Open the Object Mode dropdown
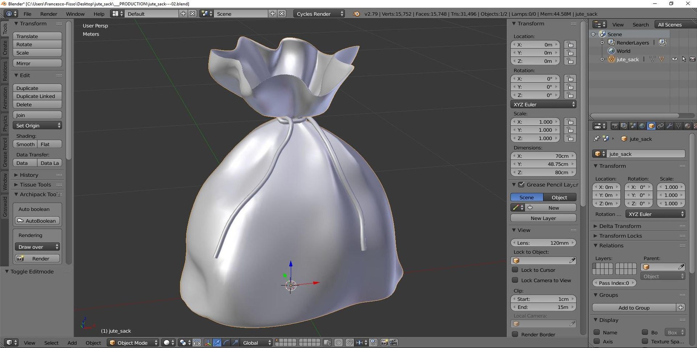 [133, 343]
